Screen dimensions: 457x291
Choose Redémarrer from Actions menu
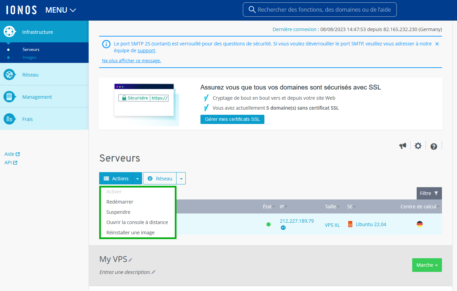click(120, 202)
